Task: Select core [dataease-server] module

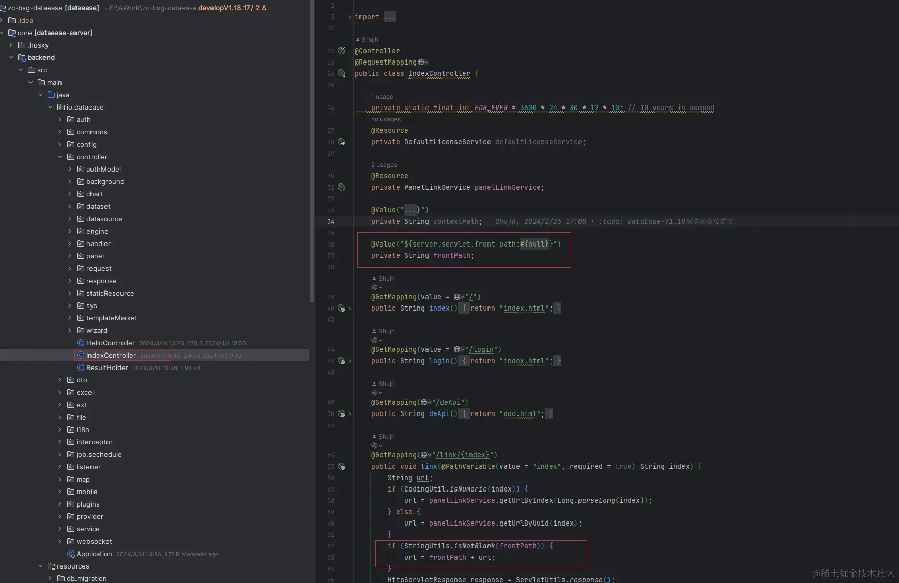Action: coord(154,33)
